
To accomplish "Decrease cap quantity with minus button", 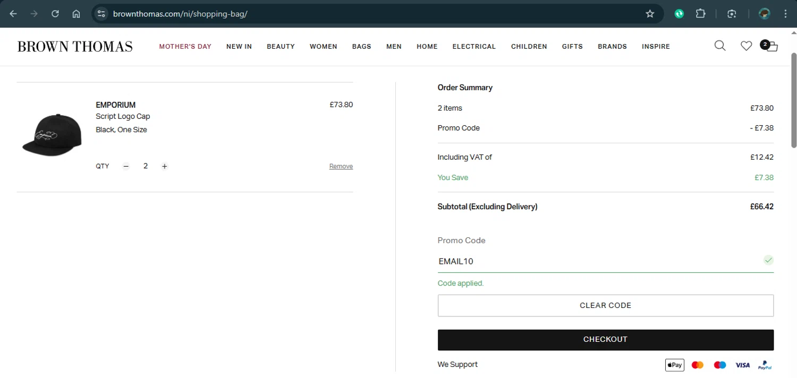I will (x=126, y=166).
